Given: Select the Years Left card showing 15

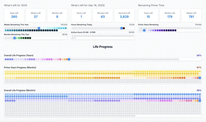Looking at the screenshot, I should [148, 15].
